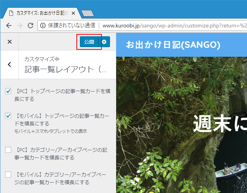Viewport: 247px width, 193px height.
Task: Reload the page with the refresh icon
Action: [x=30, y=25]
